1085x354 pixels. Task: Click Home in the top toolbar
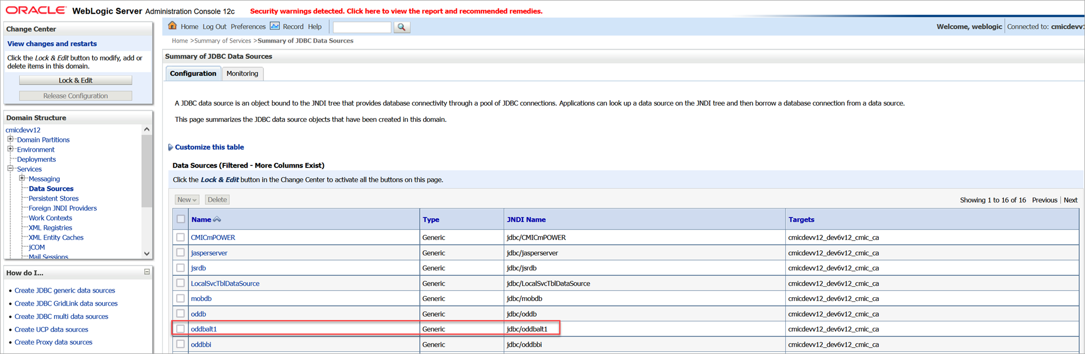tap(189, 27)
